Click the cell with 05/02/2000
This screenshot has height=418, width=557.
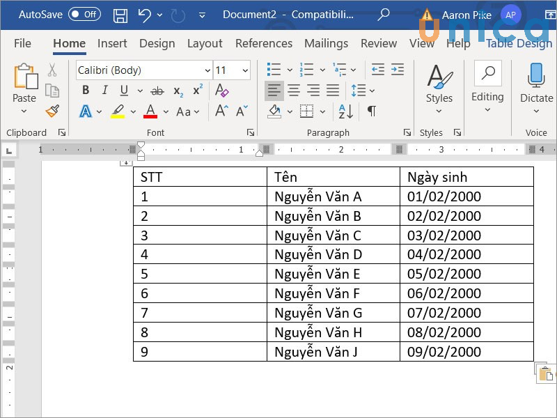click(x=466, y=274)
